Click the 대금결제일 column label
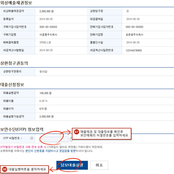 (x=97, y=19)
